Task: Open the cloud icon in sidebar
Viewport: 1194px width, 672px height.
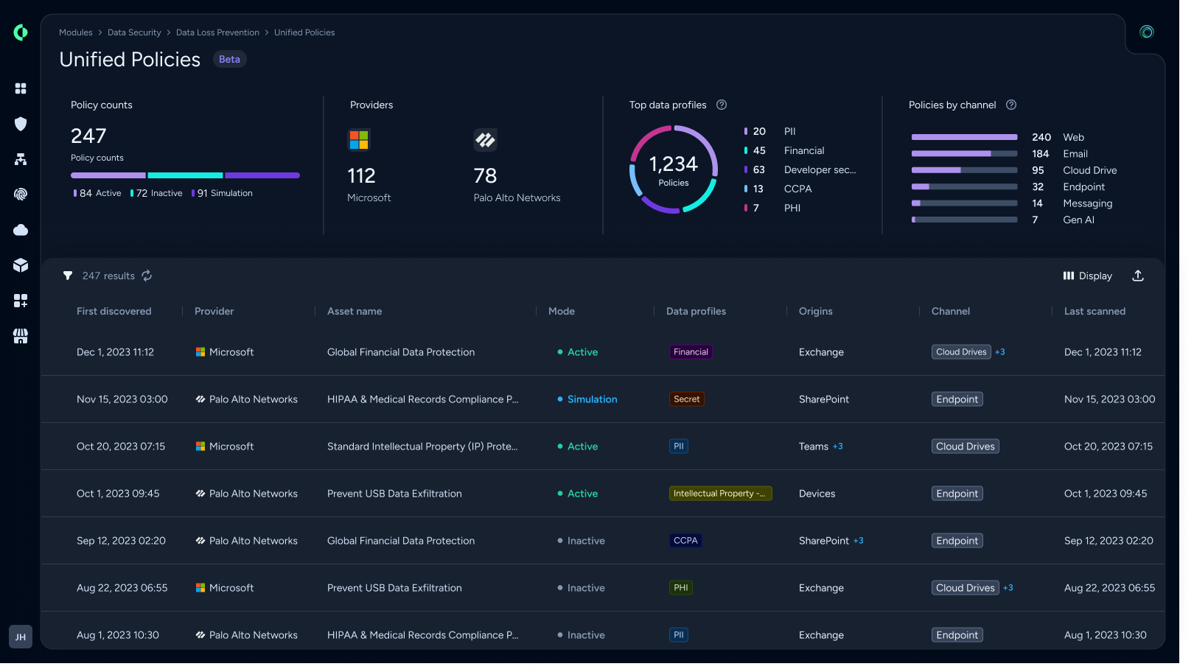Action: (21, 233)
